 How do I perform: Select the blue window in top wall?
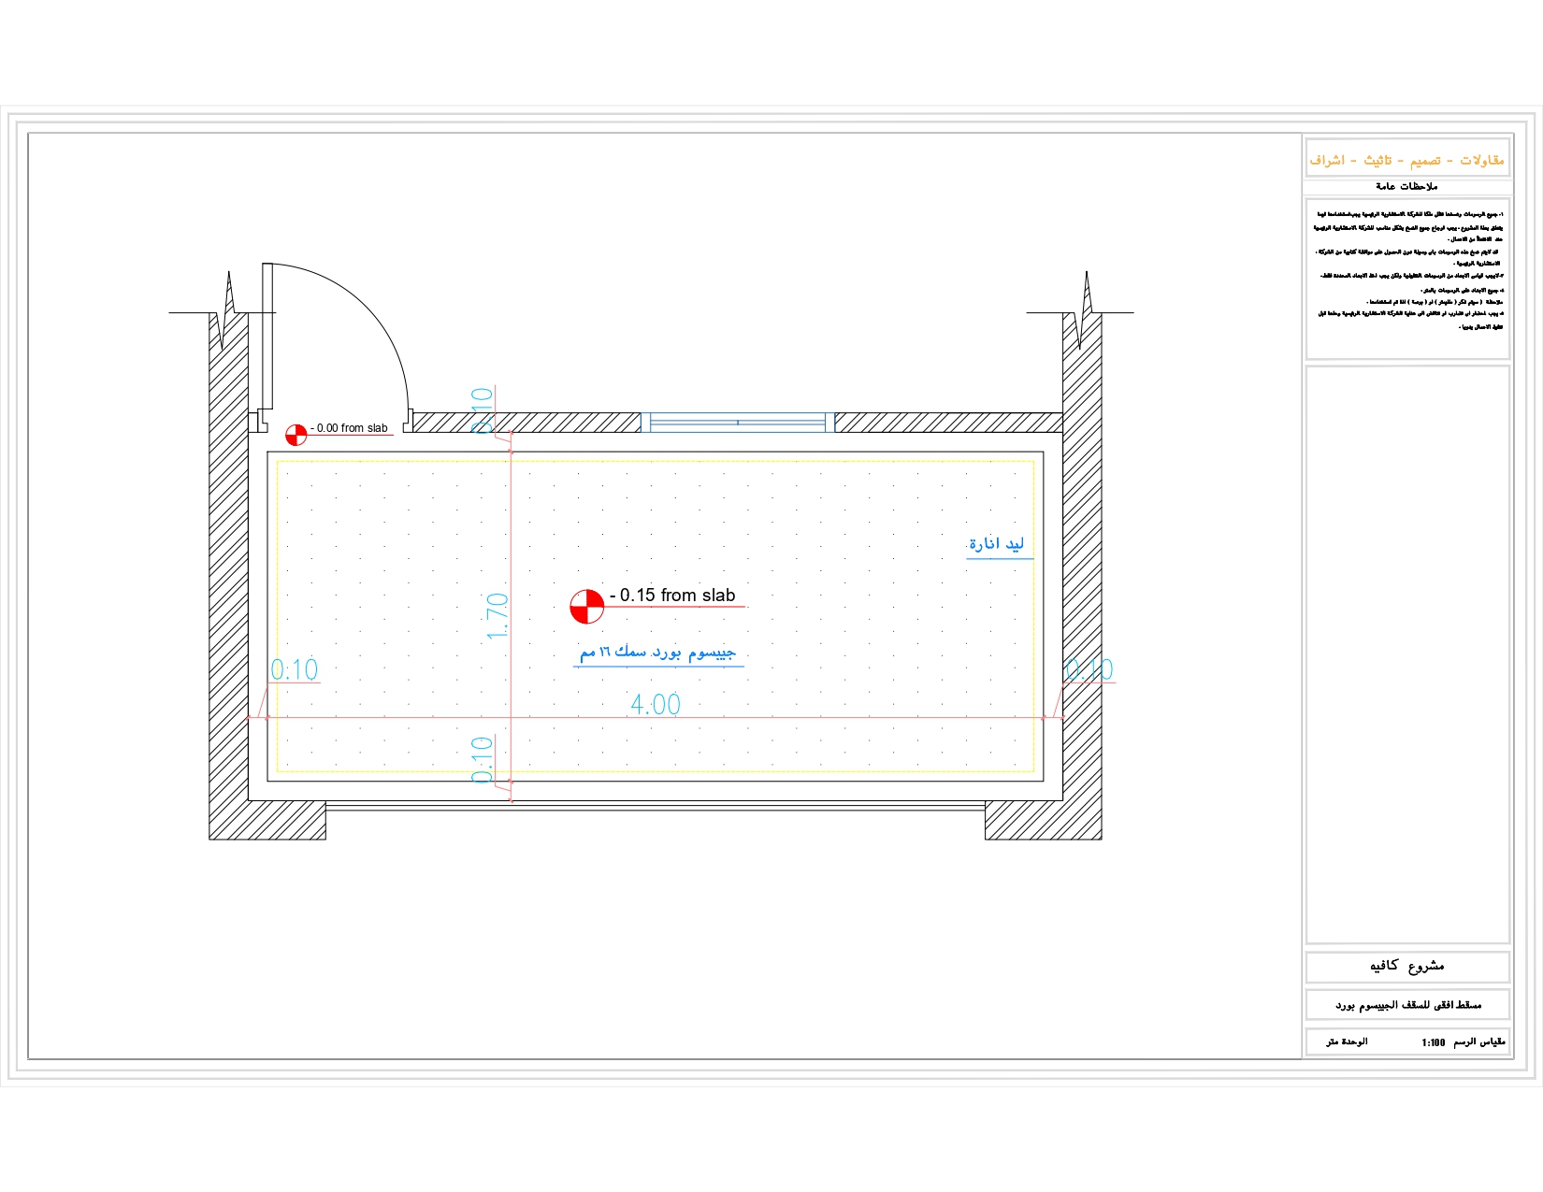[x=738, y=423]
